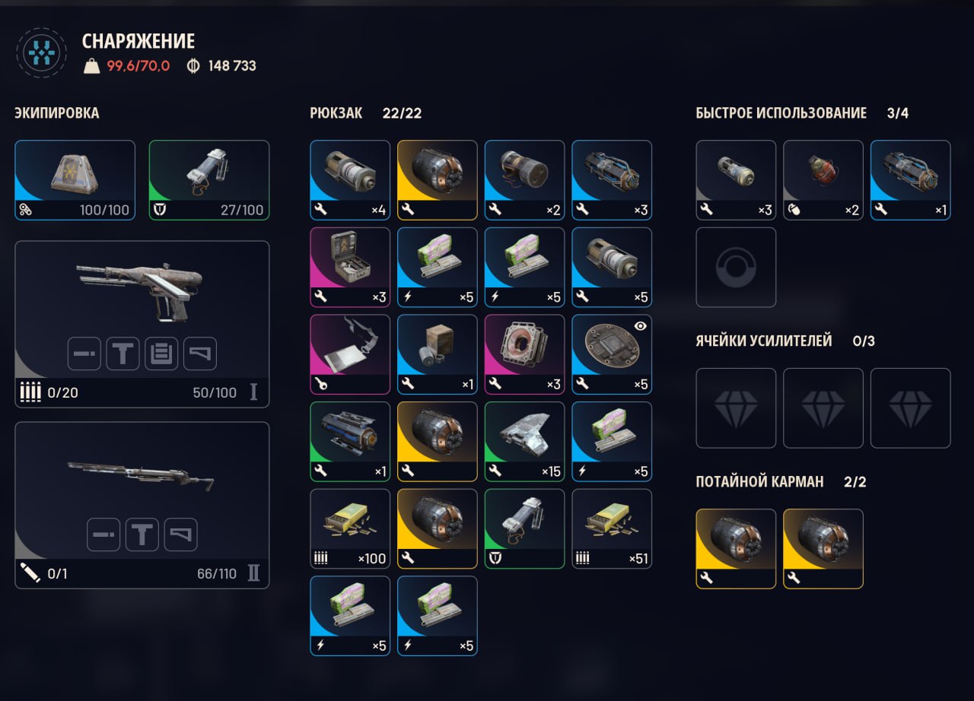The height and width of the screenshot is (701, 974).
Task: Select the first item in the hidden pocket
Action: (736, 548)
